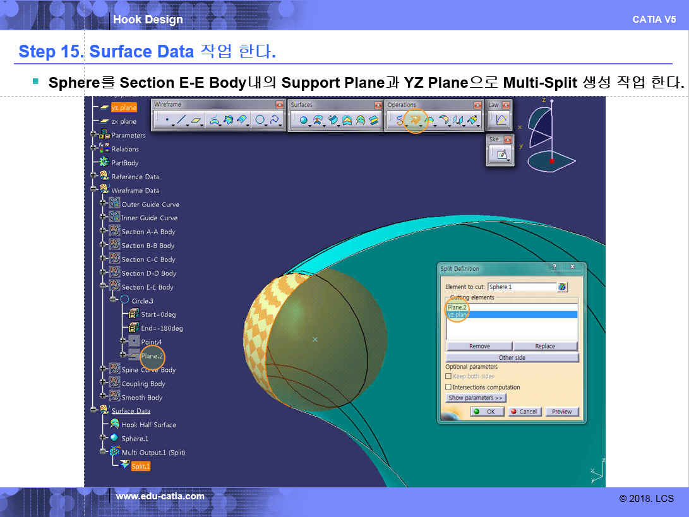Choose the Circle tool in Wireframe toolbar
The width and height of the screenshot is (689, 517).
click(260, 119)
